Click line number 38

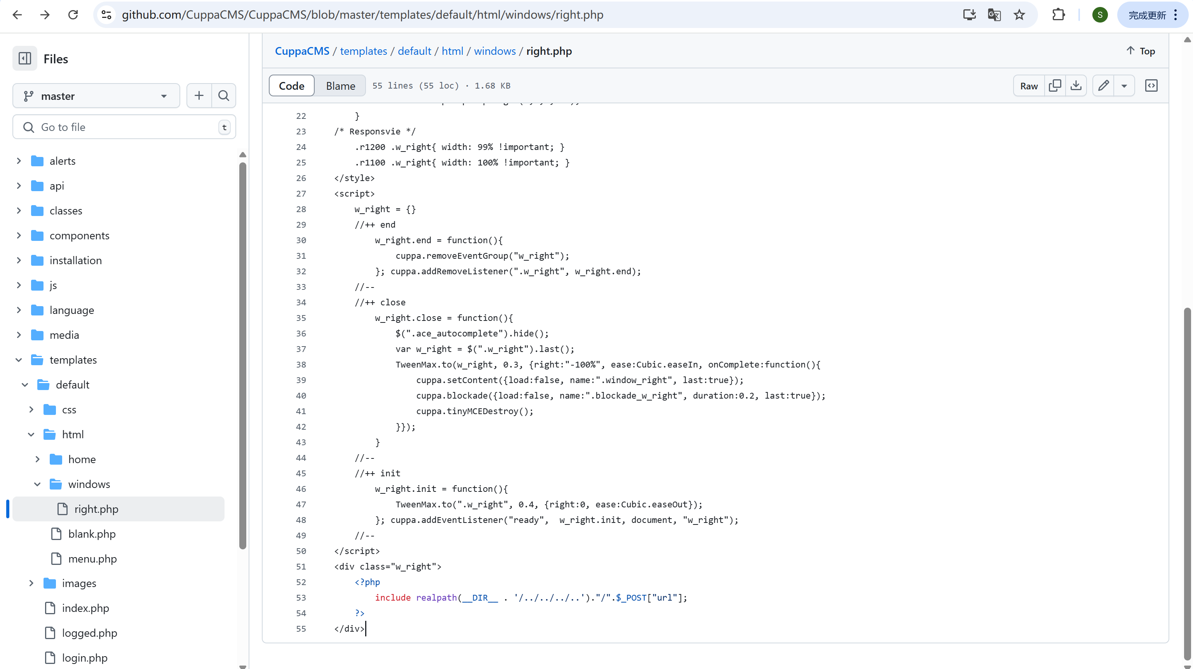pyautogui.click(x=301, y=365)
